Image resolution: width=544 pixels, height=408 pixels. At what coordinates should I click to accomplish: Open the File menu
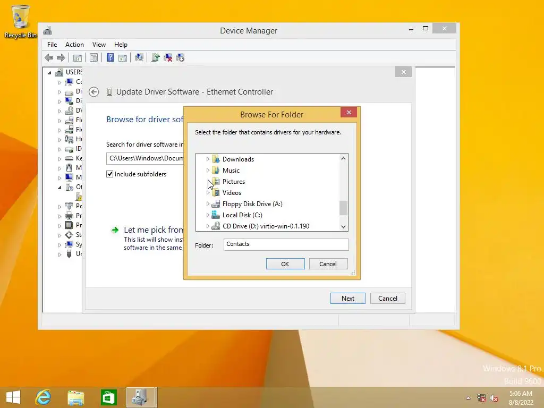[x=52, y=45]
